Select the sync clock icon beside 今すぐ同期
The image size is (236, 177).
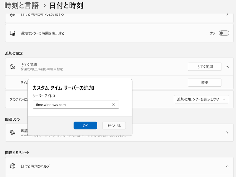[12, 67]
